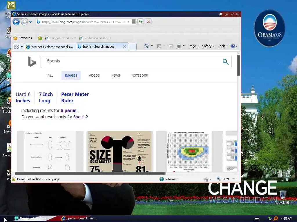
Task: Click the RSS feeds icon
Action: coord(159,46)
